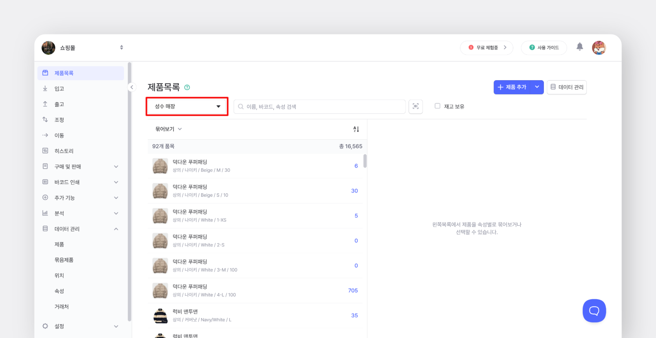Open the user profile avatar
This screenshot has width=656, height=338.
[599, 48]
